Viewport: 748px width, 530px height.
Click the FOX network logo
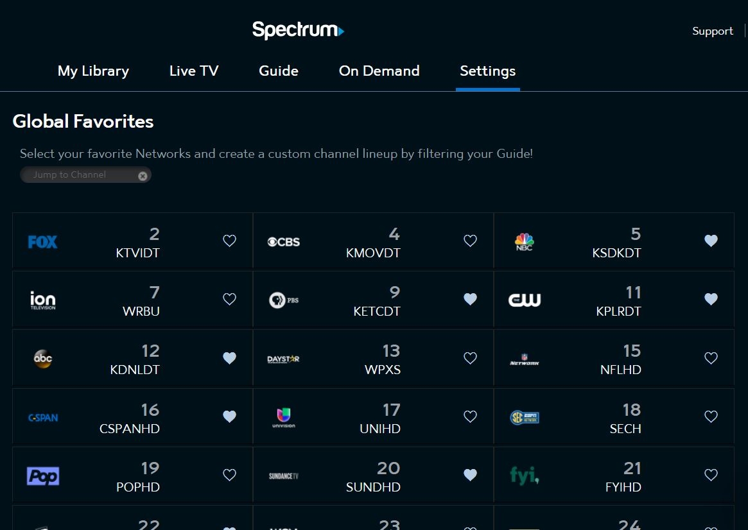42,241
